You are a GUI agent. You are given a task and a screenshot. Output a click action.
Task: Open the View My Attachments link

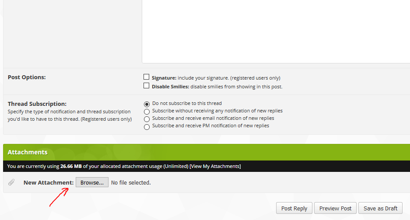click(215, 166)
